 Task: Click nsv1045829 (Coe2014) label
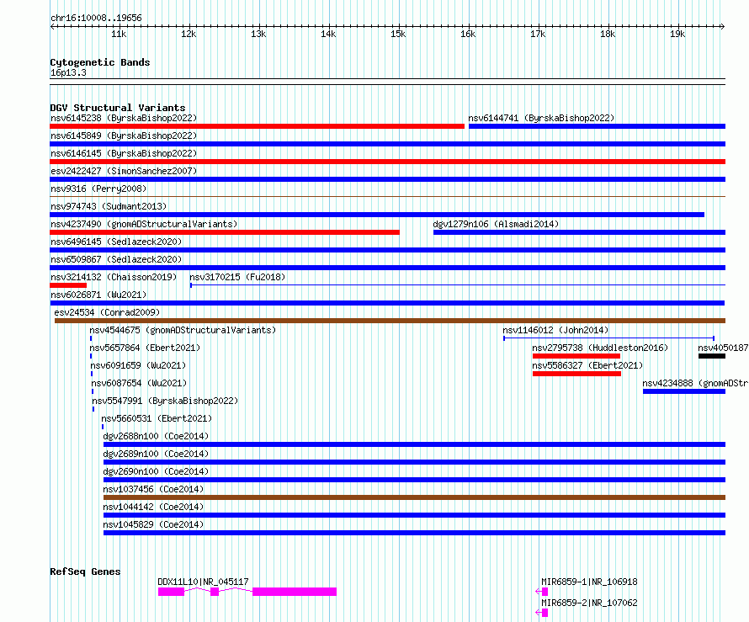pos(153,524)
